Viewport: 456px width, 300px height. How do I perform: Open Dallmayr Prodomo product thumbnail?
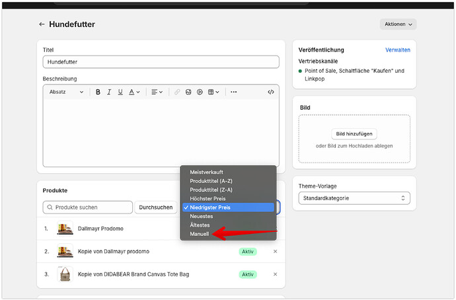65,229
